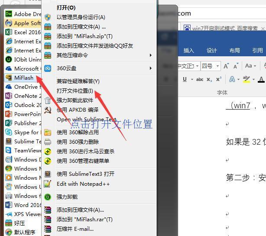Choose Edit with Notepad++
Screen dimensions: 266x236
click(83, 184)
